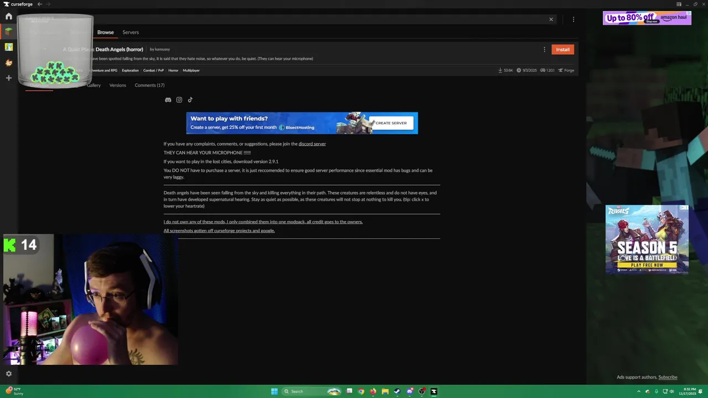Open the BisectHosting 'Want to play with friends' banner
Viewport: 708px width, 398px height.
tap(302, 123)
